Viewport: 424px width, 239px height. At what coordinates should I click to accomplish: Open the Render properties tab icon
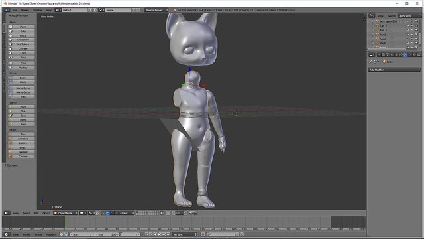pyautogui.click(x=379, y=55)
